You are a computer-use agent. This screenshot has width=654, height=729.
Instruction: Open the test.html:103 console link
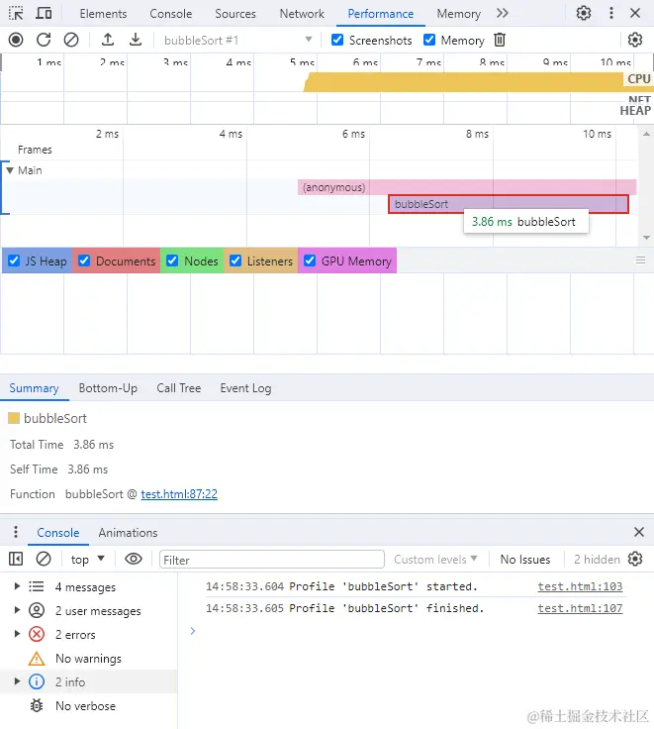tap(580, 586)
